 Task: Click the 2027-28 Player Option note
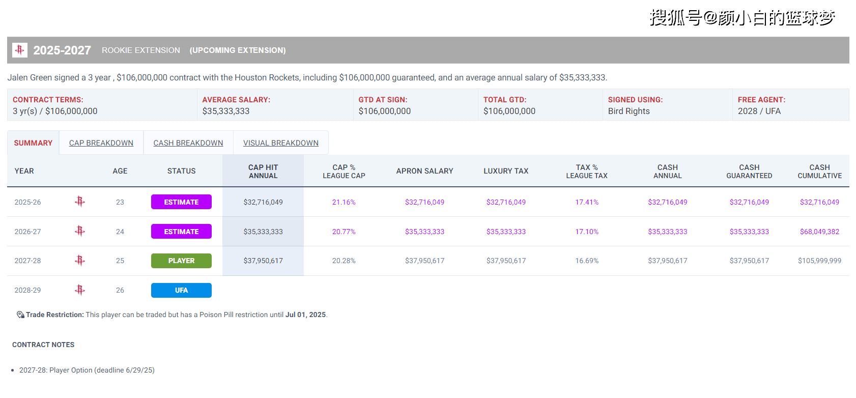[87, 370]
